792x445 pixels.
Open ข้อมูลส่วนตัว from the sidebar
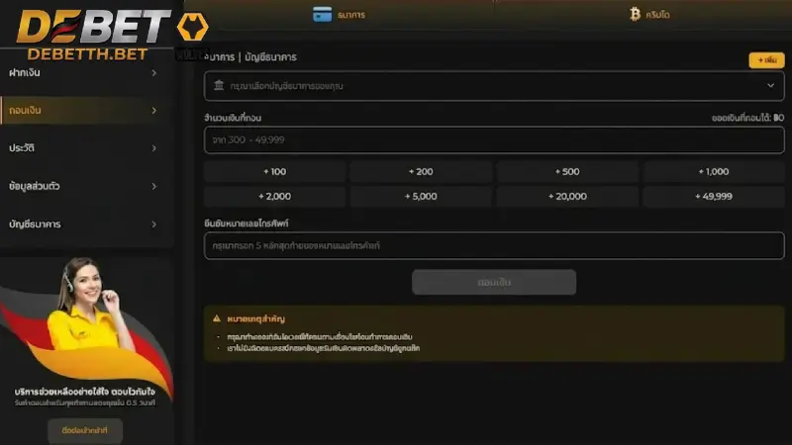[83, 186]
